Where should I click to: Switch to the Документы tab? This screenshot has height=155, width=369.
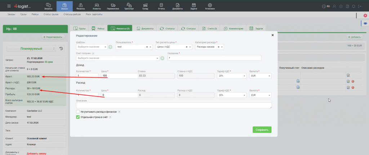tap(146, 28)
